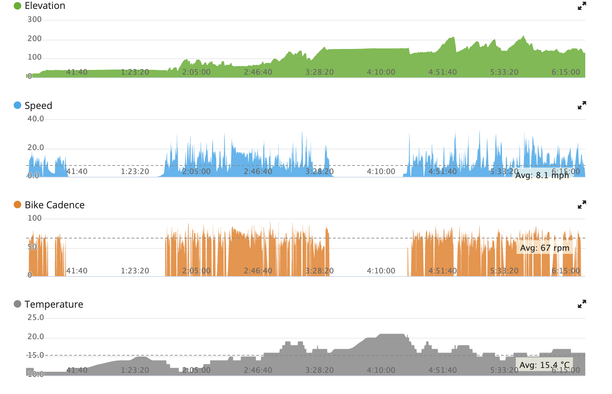Click the Avg: 15.4 °C label

coord(544,365)
